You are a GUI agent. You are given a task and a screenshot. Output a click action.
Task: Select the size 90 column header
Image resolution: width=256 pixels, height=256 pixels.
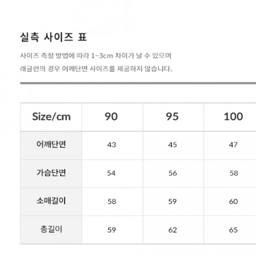click(111, 116)
